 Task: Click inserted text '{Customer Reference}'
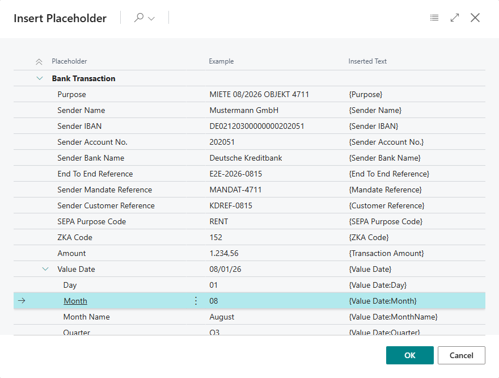click(x=386, y=205)
